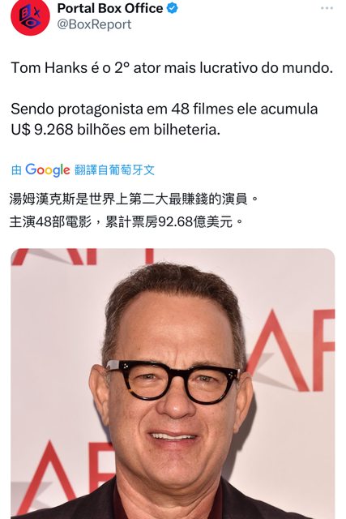The image size is (346, 519).
Task: Click the Google logo in translation line
Action: click(48, 170)
